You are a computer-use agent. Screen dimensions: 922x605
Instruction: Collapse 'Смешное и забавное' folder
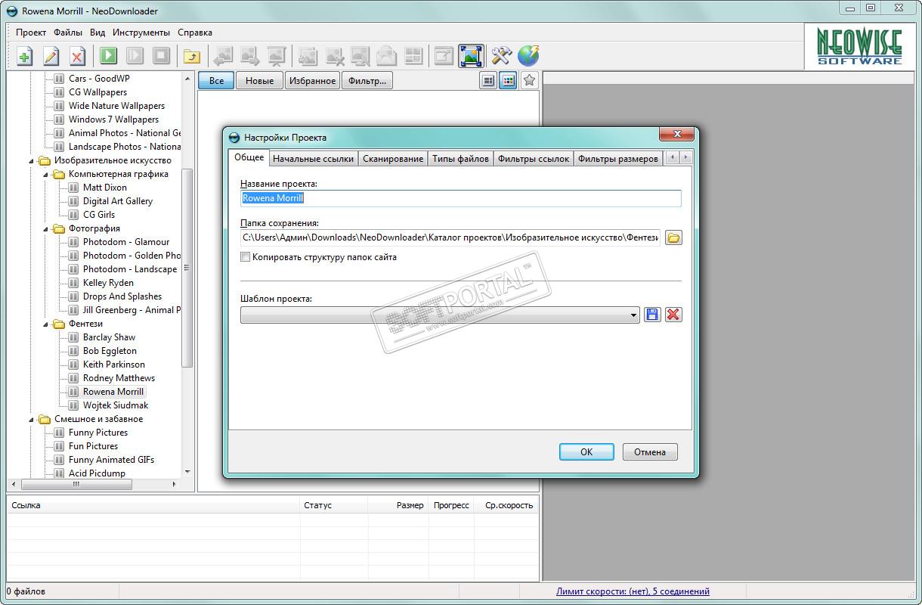coord(32,419)
